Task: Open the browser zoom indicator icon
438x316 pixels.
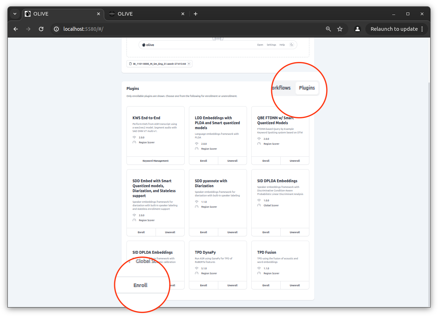Action: click(328, 29)
